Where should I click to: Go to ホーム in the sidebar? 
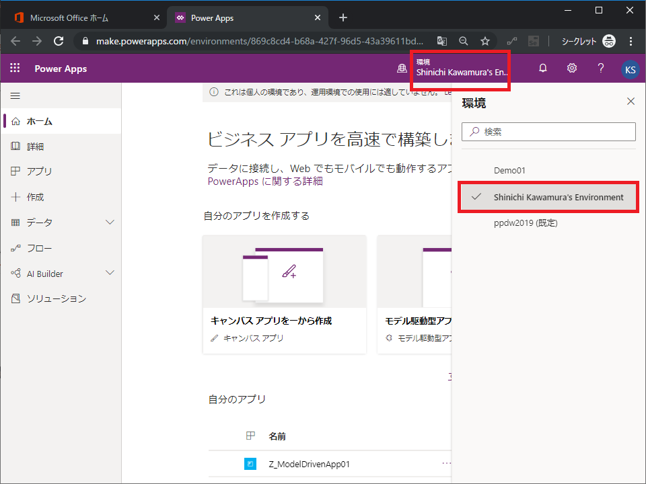click(x=61, y=121)
